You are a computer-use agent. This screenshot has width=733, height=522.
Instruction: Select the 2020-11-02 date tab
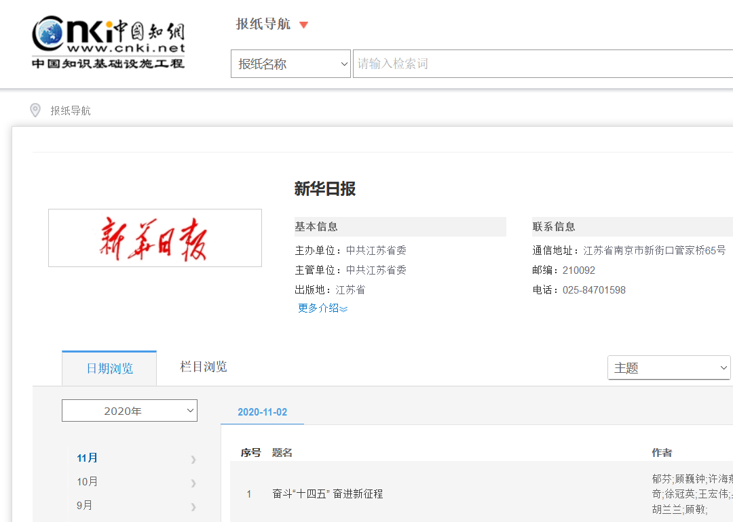pos(262,412)
